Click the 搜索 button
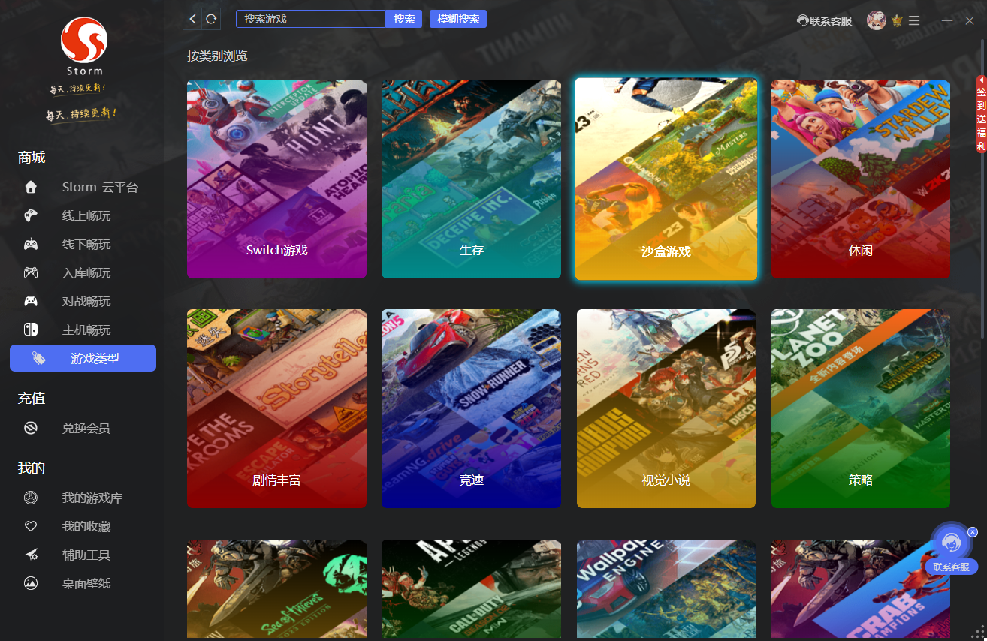 (x=404, y=19)
